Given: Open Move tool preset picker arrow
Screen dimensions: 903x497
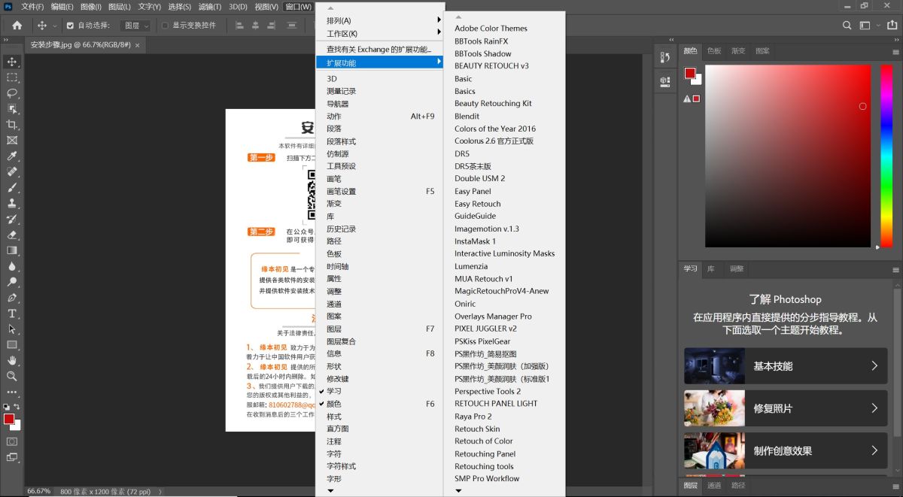Looking at the screenshot, I should tap(53, 26).
